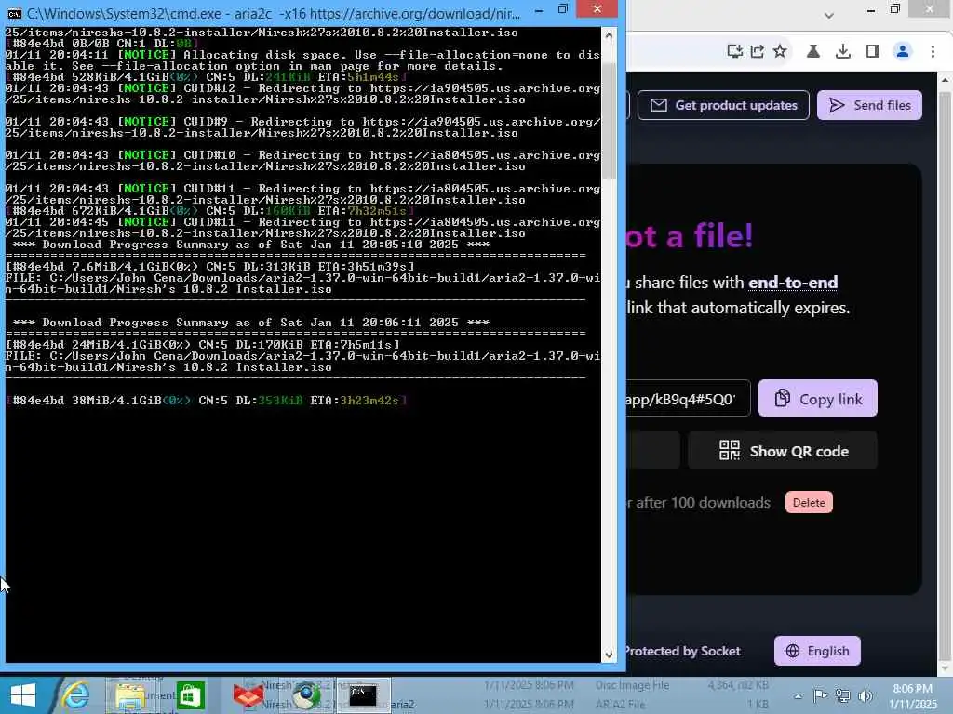Click the share link text field
Screen dimensions: 953x714
688,398
